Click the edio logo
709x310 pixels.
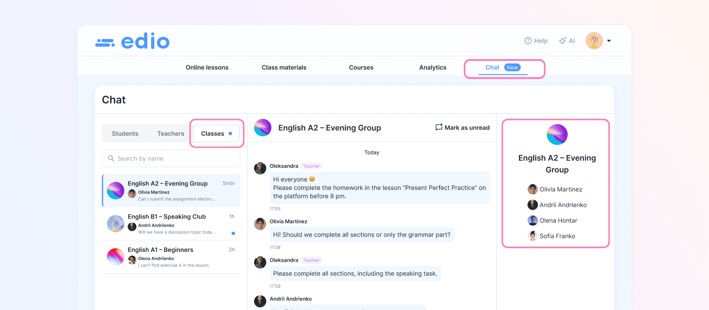pyautogui.click(x=132, y=41)
